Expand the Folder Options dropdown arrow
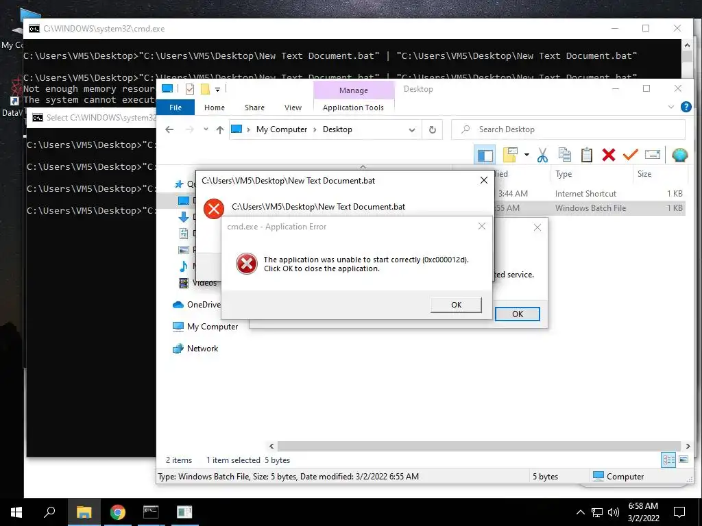The width and height of the screenshot is (702, 526). click(x=526, y=155)
